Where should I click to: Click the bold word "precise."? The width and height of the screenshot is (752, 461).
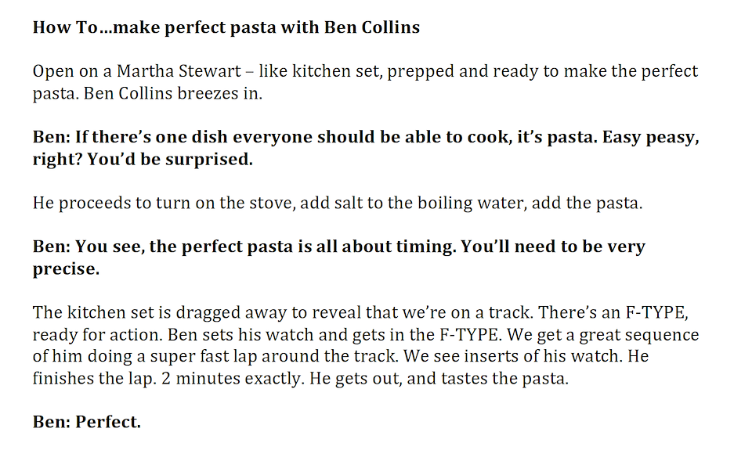point(66,268)
